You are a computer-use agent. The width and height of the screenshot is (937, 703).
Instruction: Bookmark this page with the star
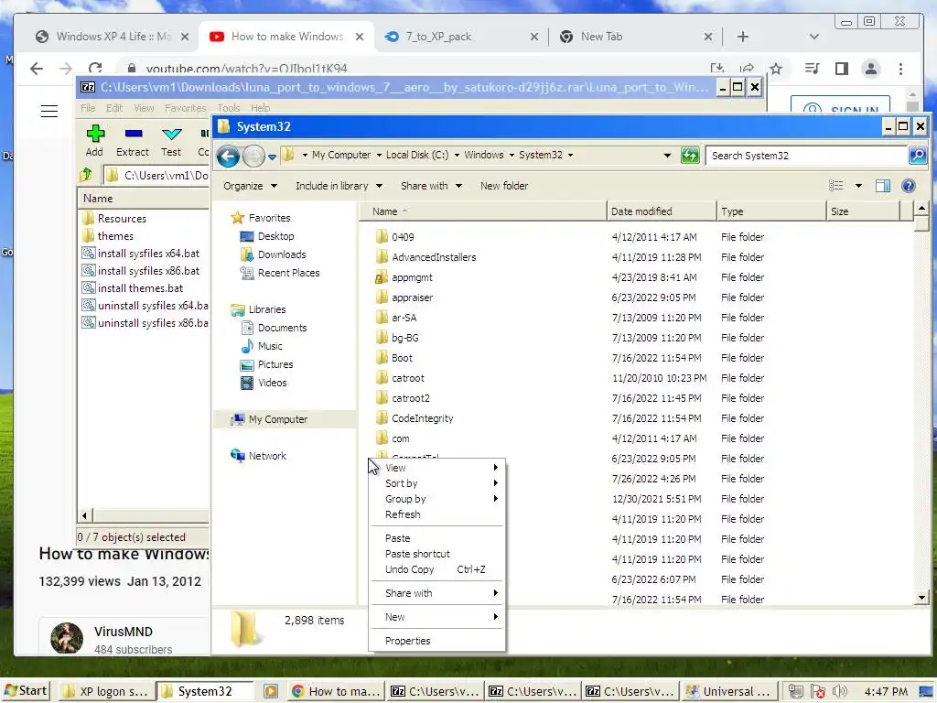[x=776, y=69]
